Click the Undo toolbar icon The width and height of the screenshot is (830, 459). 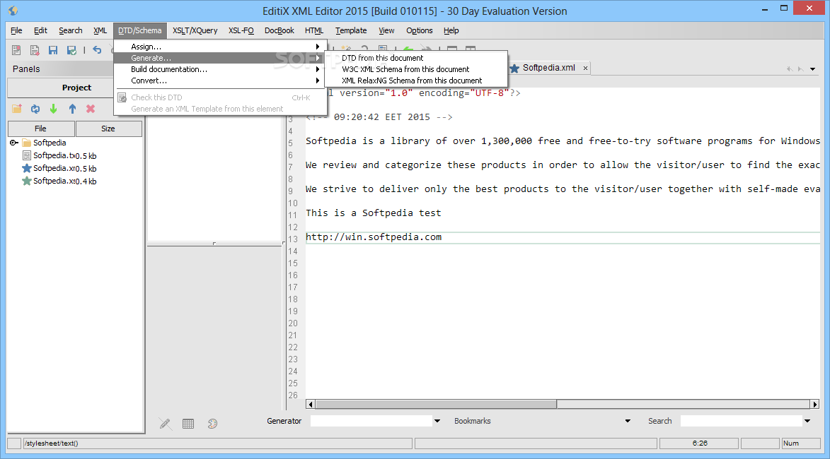(97, 49)
